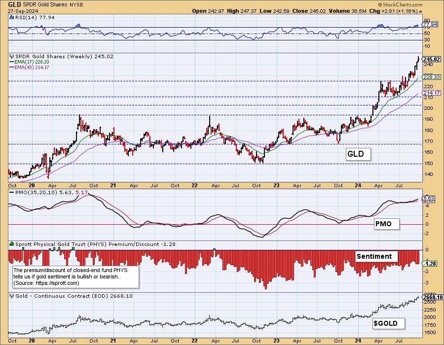Click the 'EMA(43) 214.17' legend label
This screenshot has width=444, height=345.
(32, 68)
